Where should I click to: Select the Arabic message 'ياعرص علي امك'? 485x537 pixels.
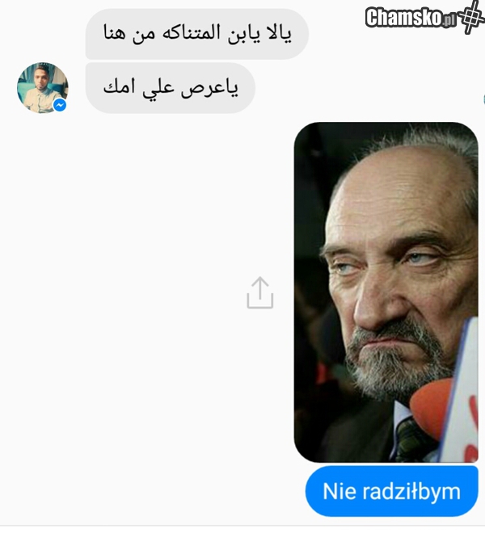pyautogui.click(x=171, y=88)
